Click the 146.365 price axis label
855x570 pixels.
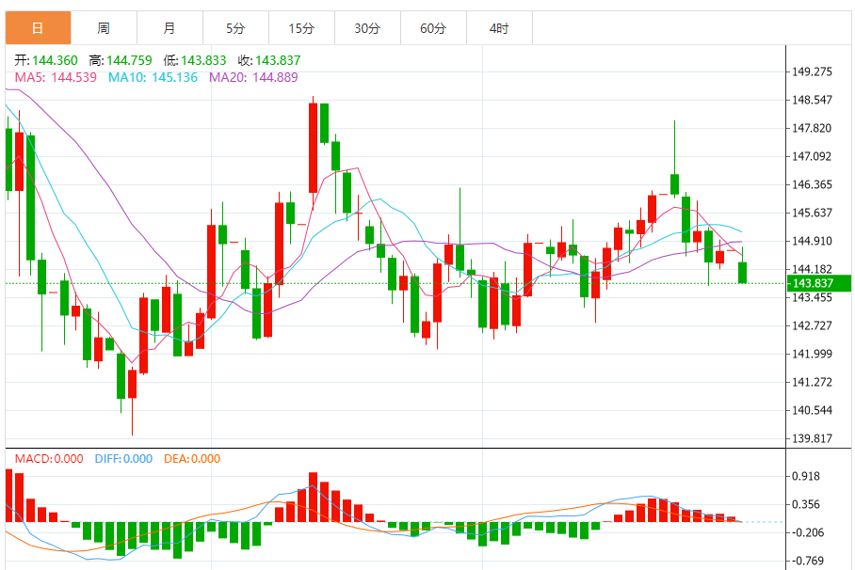click(x=812, y=184)
